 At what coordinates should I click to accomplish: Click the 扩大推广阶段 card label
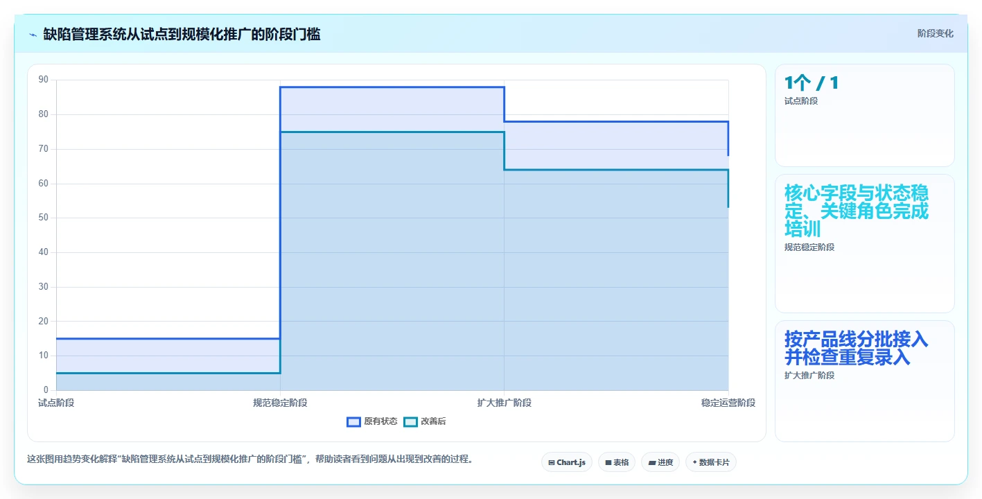click(809, 376)
